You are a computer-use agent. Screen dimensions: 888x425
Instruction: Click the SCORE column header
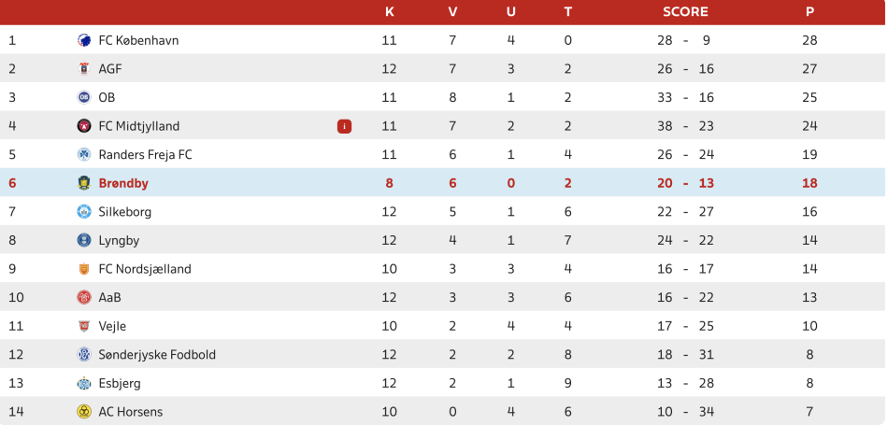click(x=685, y=12)
